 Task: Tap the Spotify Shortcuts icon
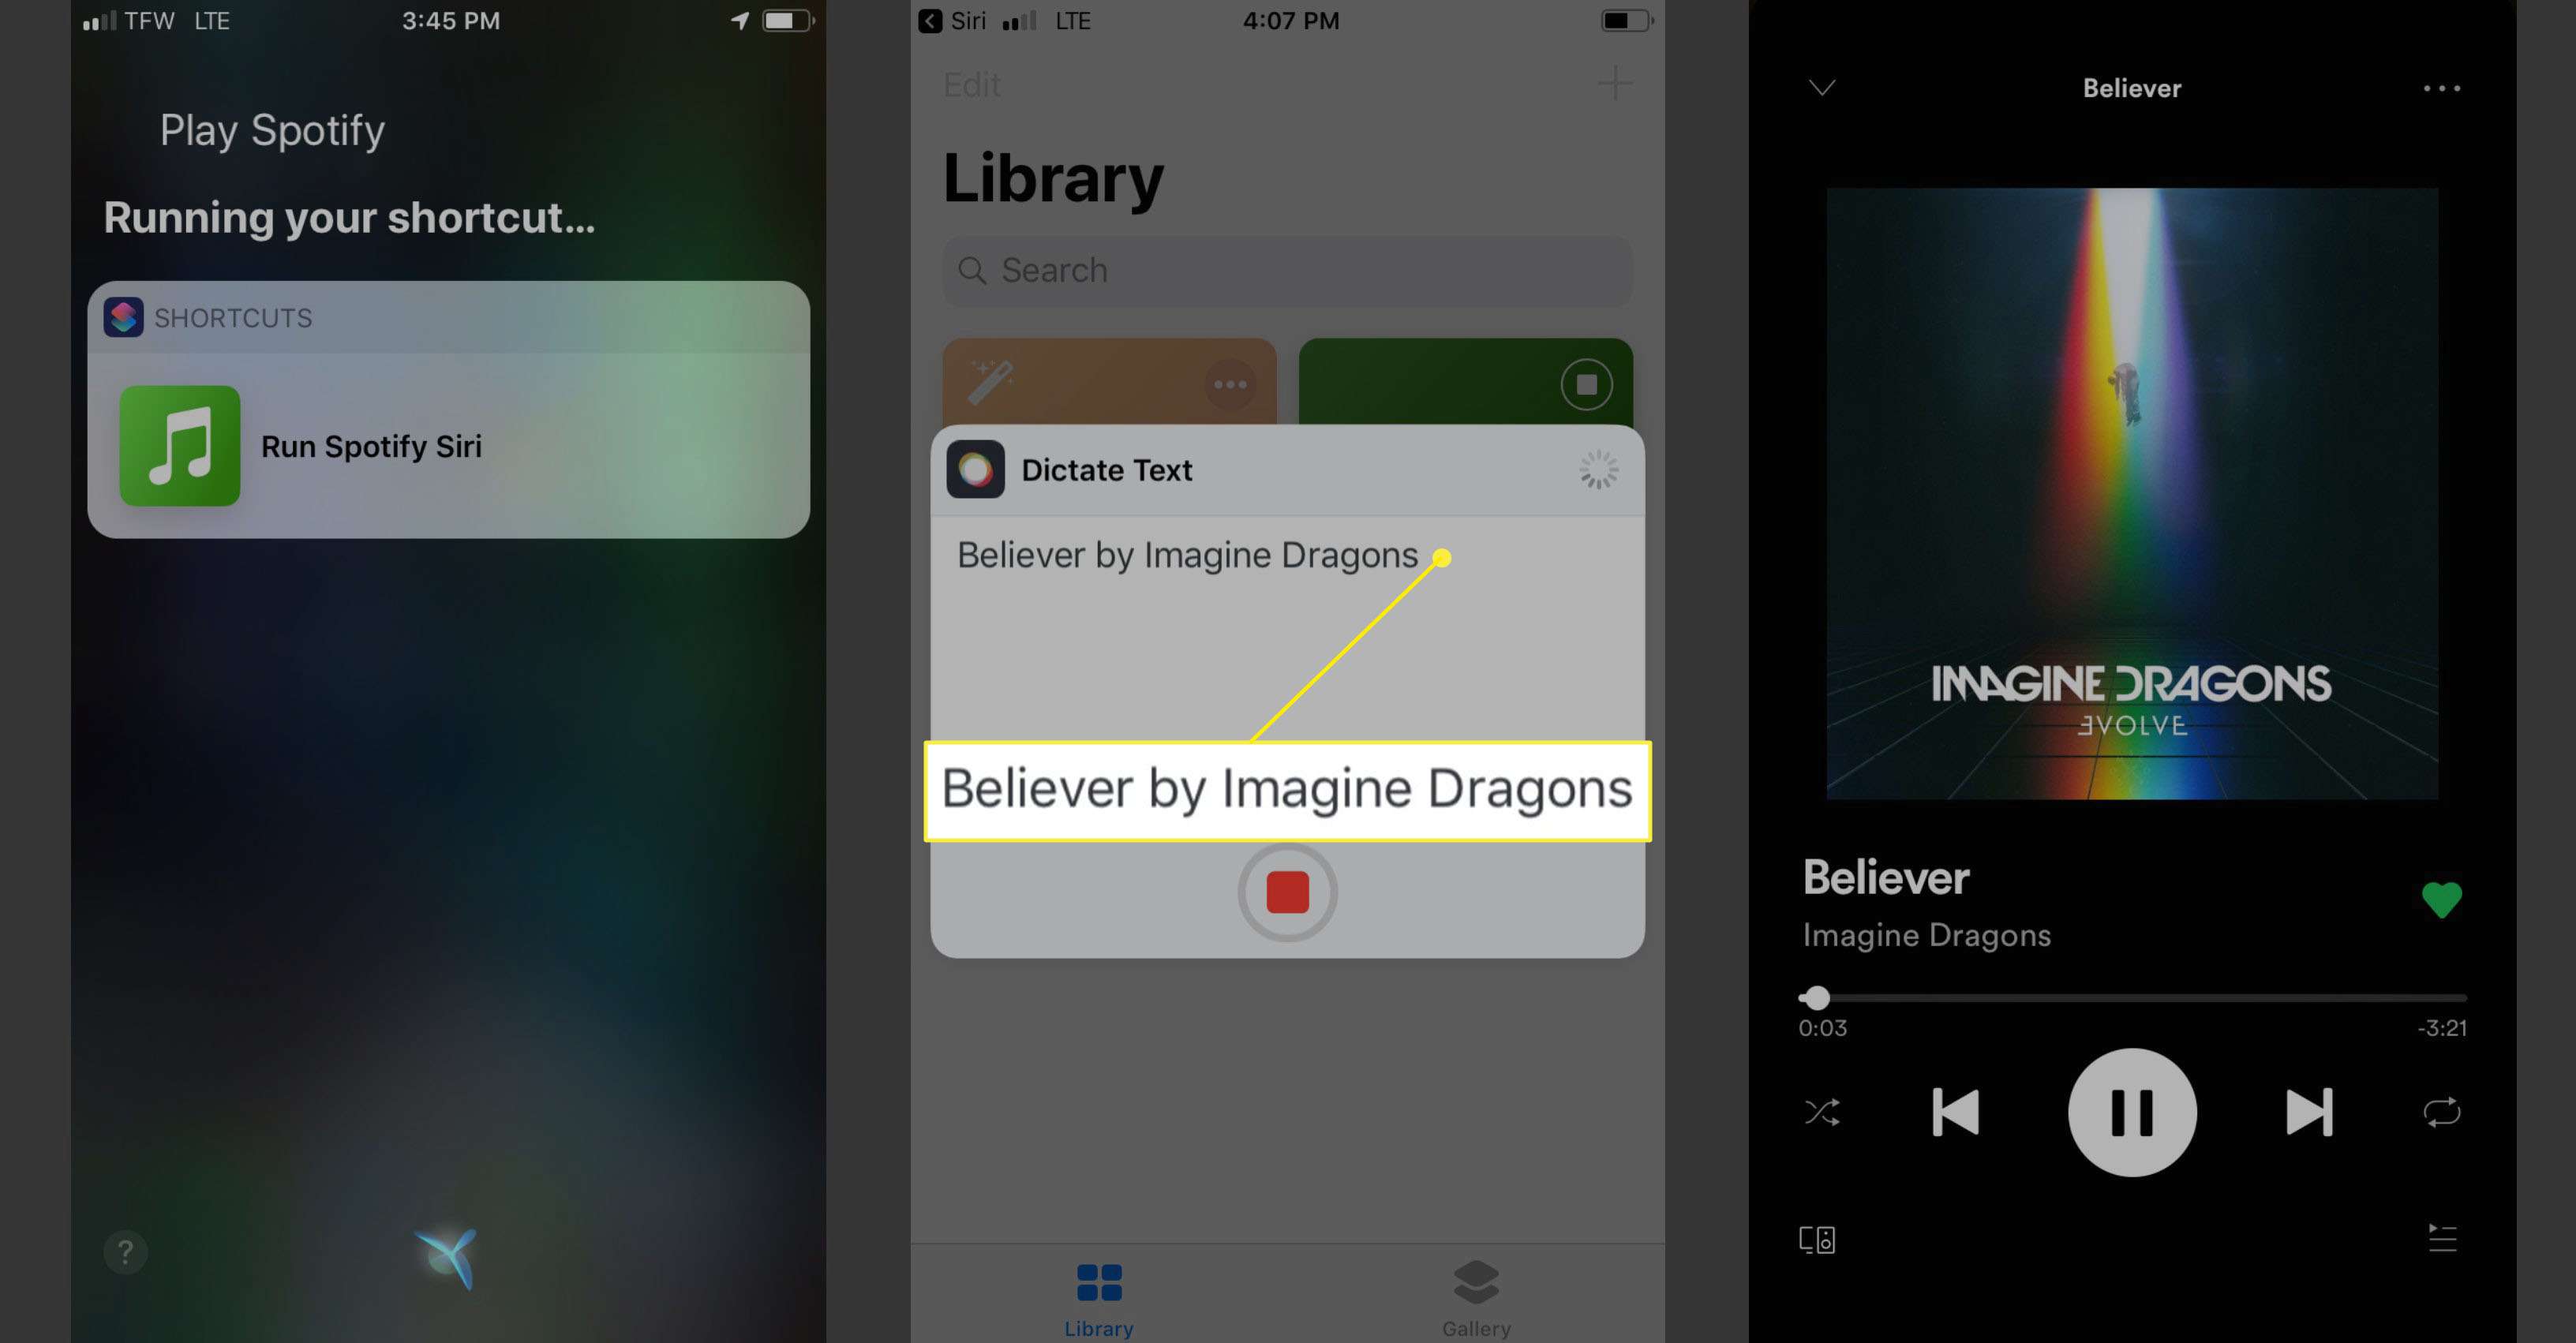[x=179, y=445]
